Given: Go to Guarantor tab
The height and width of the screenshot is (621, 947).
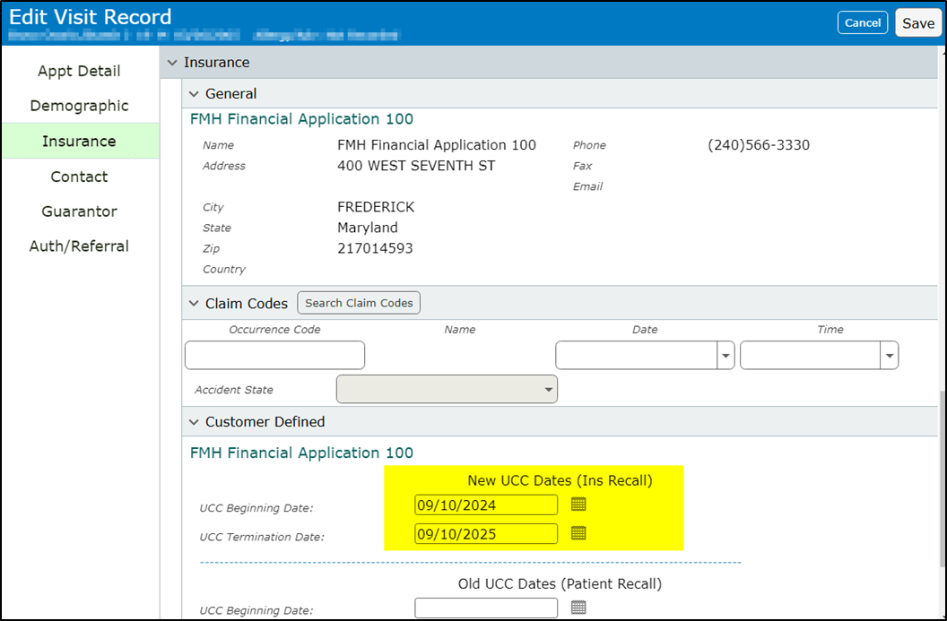Looking at the screenshot, I should pyautogui.click(x=79, y=211).
